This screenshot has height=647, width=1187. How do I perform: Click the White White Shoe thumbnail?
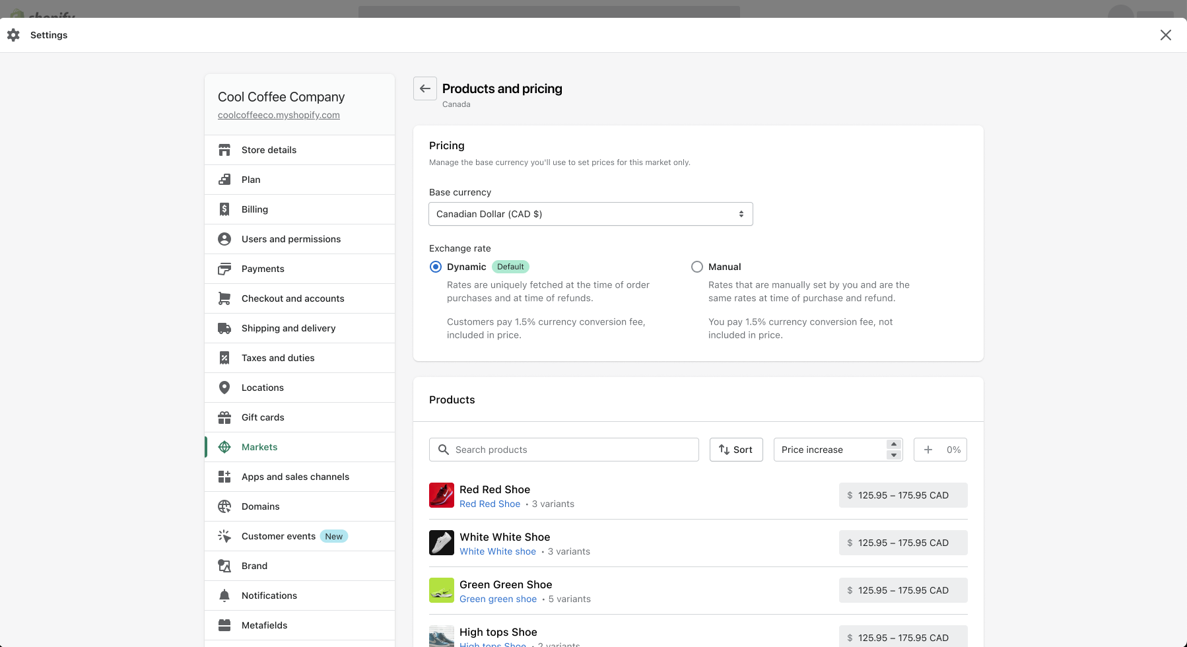tap(442, 543)
